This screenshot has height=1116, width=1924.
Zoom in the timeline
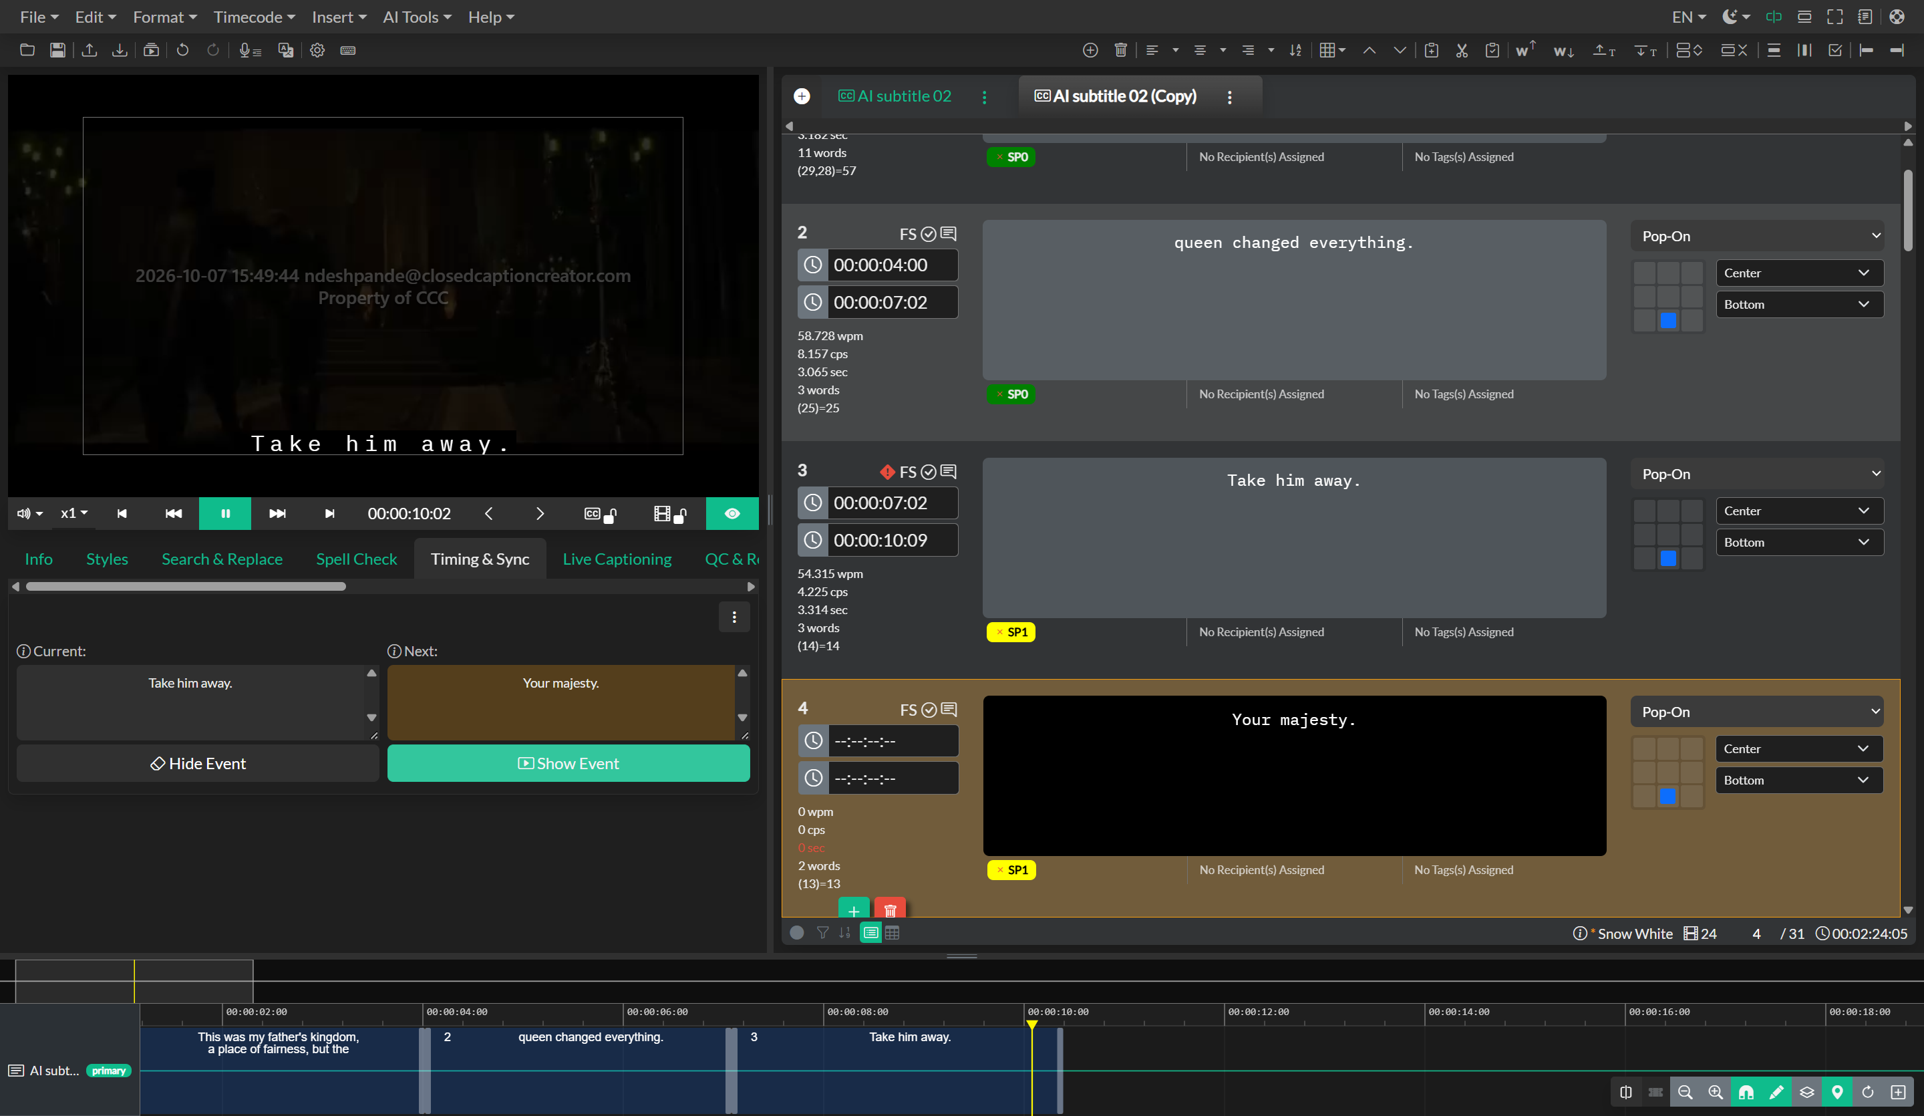(x=1716, y=1093)
